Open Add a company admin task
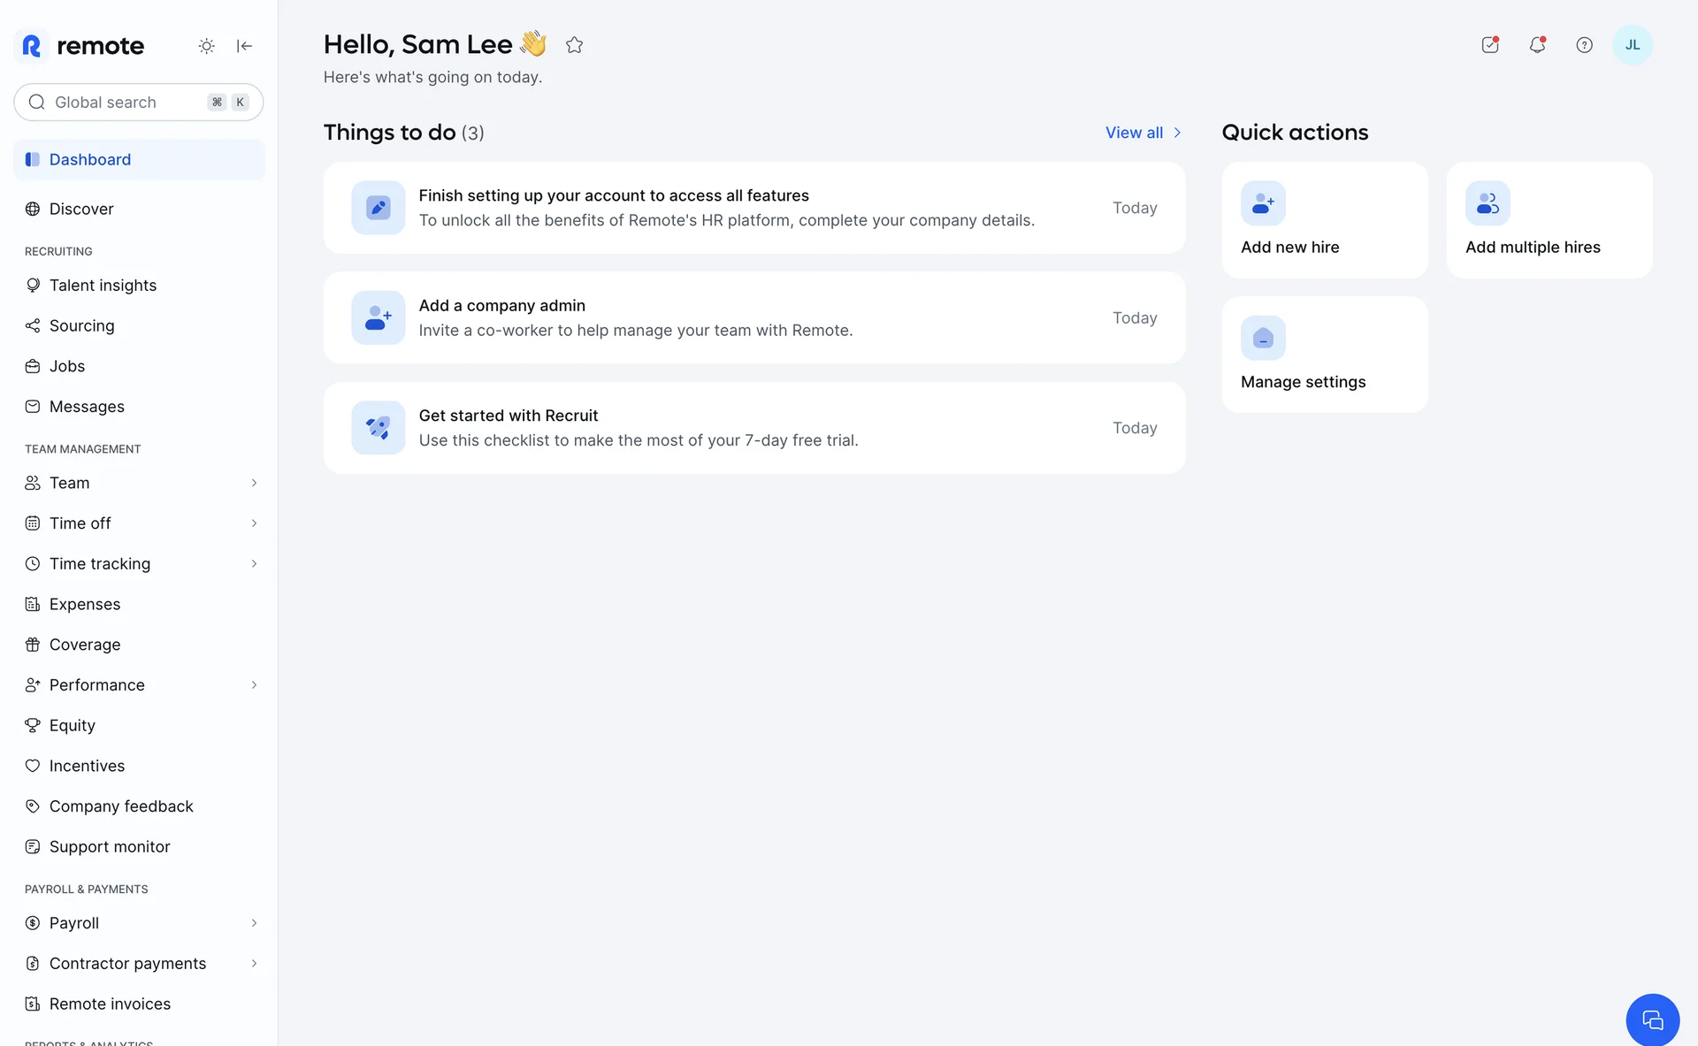This screenshot has height=1046, width=1698. [x=754, y=317]
